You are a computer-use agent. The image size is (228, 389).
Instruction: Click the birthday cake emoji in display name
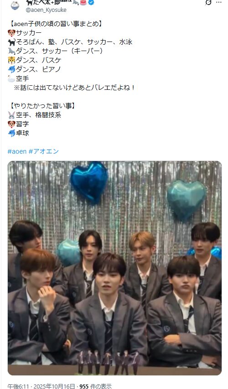pyautogui.click(x=83, y=2)
